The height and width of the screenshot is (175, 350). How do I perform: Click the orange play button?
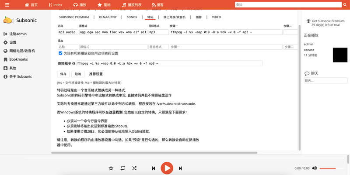pos(167,168)
